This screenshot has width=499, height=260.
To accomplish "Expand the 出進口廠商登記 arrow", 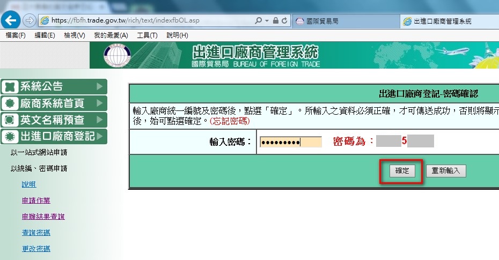I will [x=100, y=136].
